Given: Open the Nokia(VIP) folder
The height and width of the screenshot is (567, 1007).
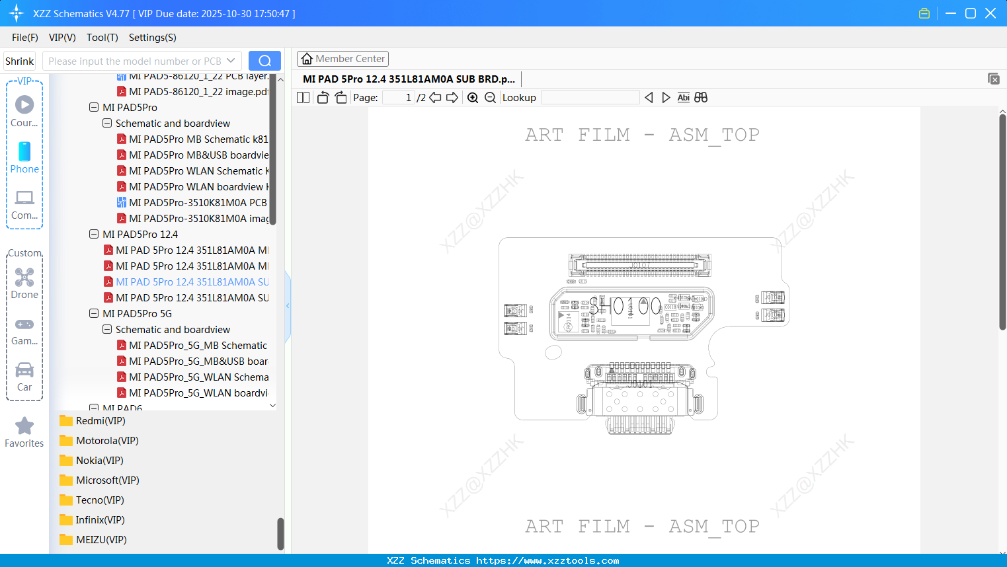Looking at the screenshot, I should click(x=91, y=461).
